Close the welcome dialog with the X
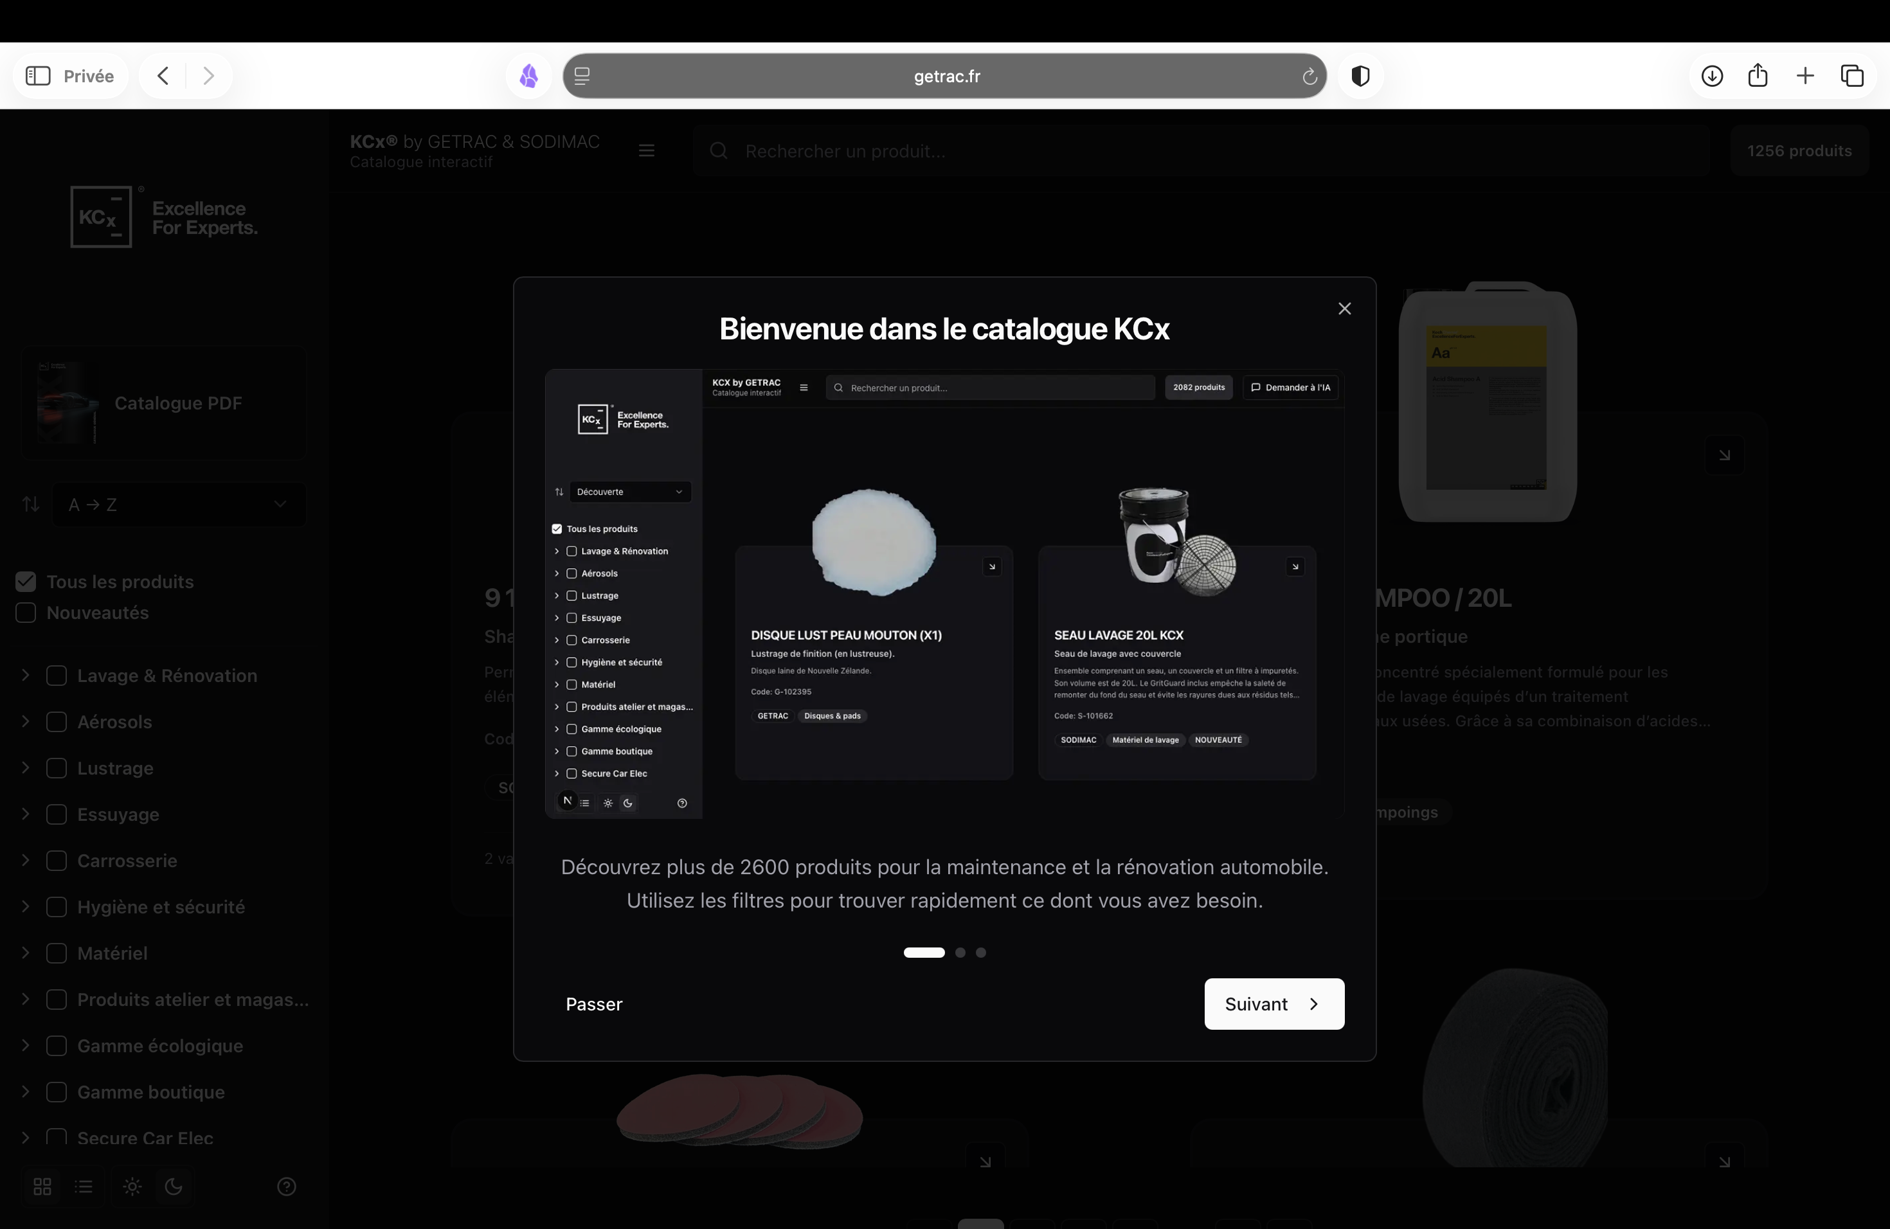 [x=1344, y=309]
